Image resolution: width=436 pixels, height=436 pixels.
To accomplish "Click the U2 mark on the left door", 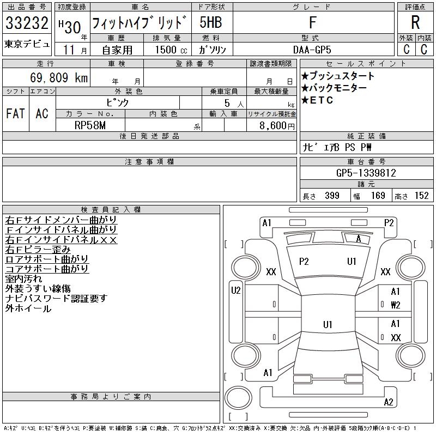I will pyautogui.click(x=236, y=290).
